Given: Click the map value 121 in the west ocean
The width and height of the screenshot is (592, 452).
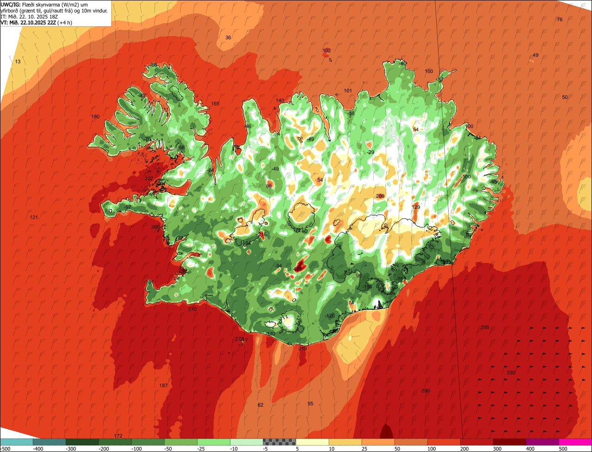Looking at the screenshot, I should pos(34,217).
